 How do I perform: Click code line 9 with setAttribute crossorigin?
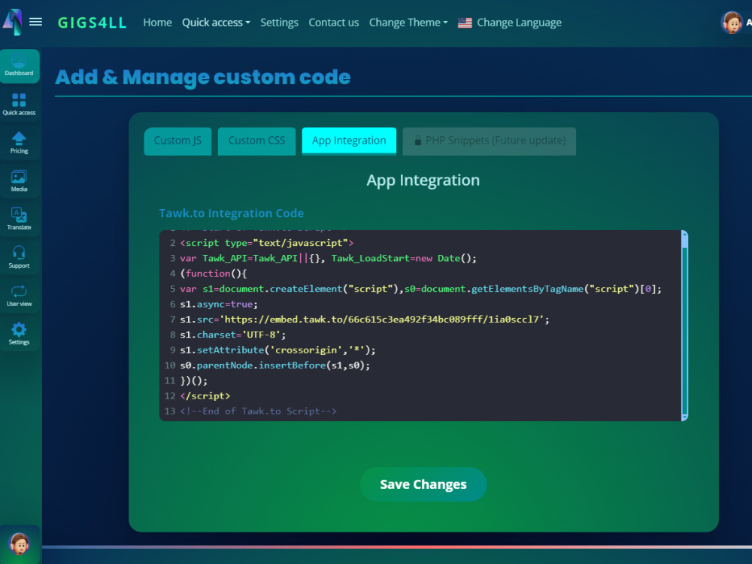(x=277, y=350)
